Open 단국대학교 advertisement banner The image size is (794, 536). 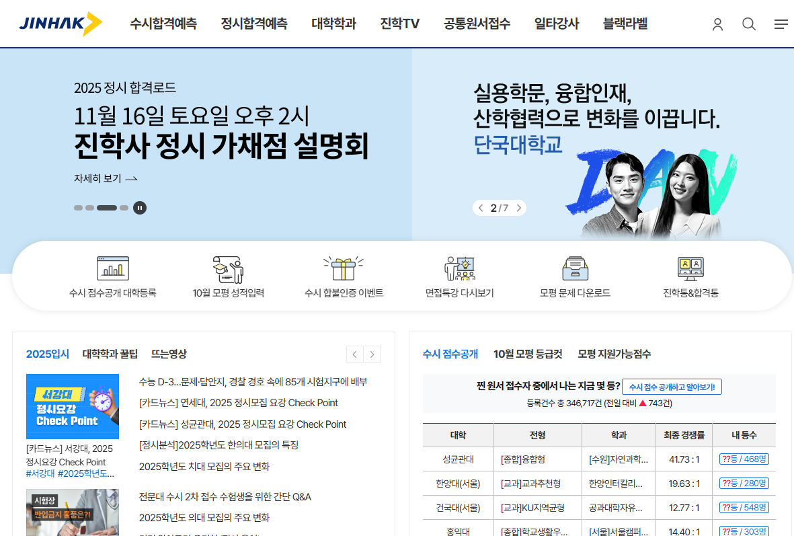[x=602, y=145]
